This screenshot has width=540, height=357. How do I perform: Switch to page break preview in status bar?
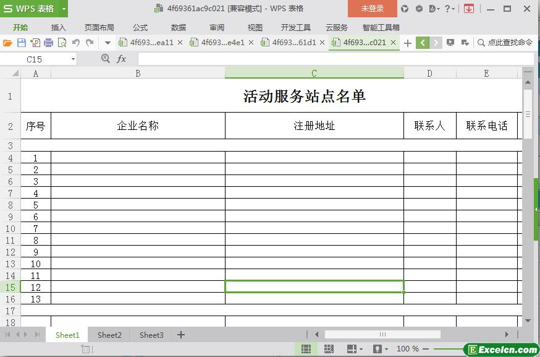(329, 349)
